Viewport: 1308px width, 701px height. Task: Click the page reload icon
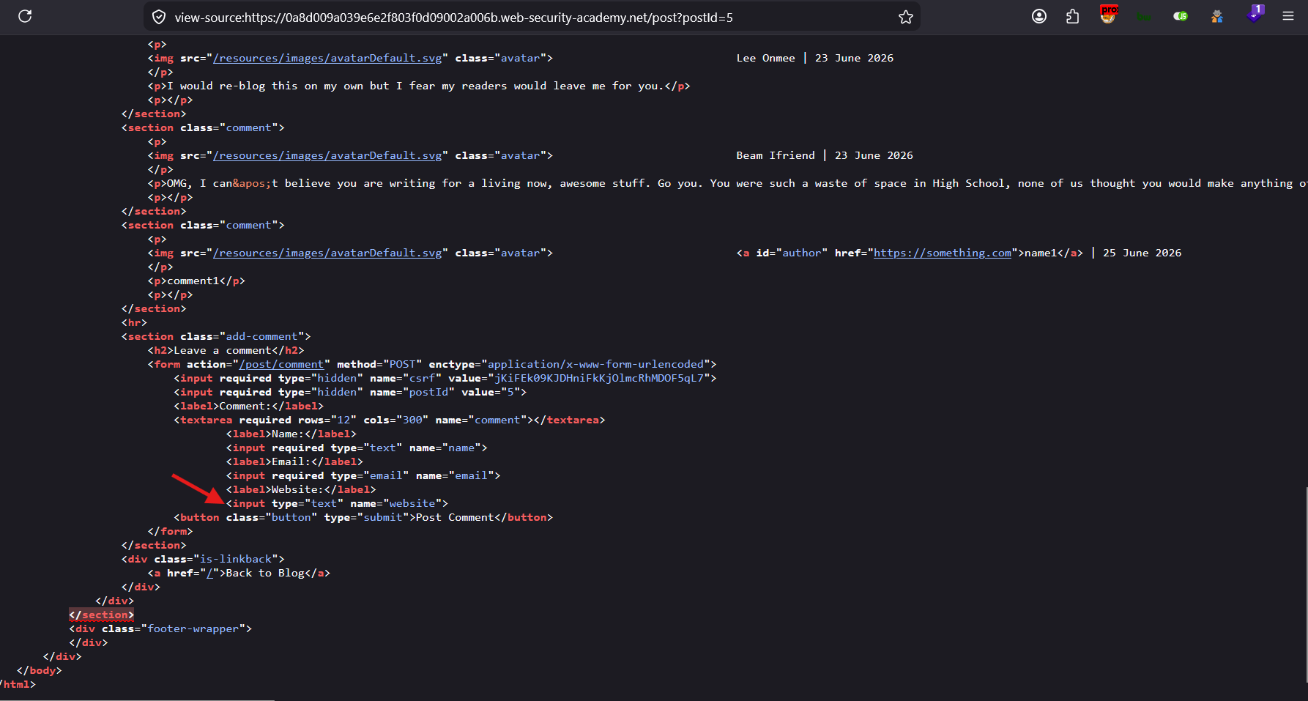[25, 16]
